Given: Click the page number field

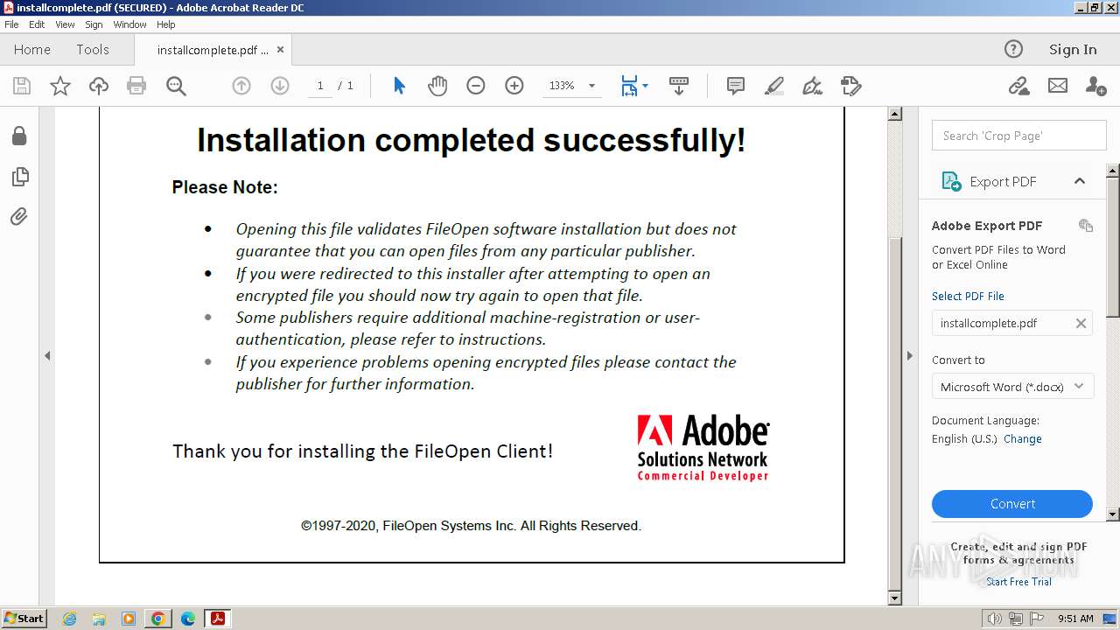Looking at the screenshot, I should point(320,86).
